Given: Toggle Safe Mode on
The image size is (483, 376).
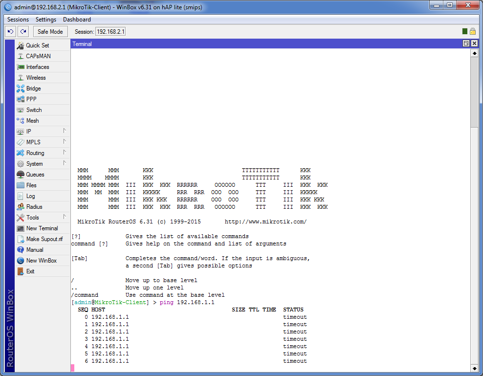Looking at the screenshot, I should coord(50,31).
